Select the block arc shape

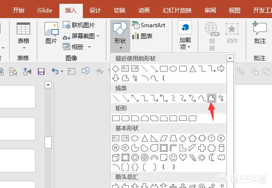(154, 157)
